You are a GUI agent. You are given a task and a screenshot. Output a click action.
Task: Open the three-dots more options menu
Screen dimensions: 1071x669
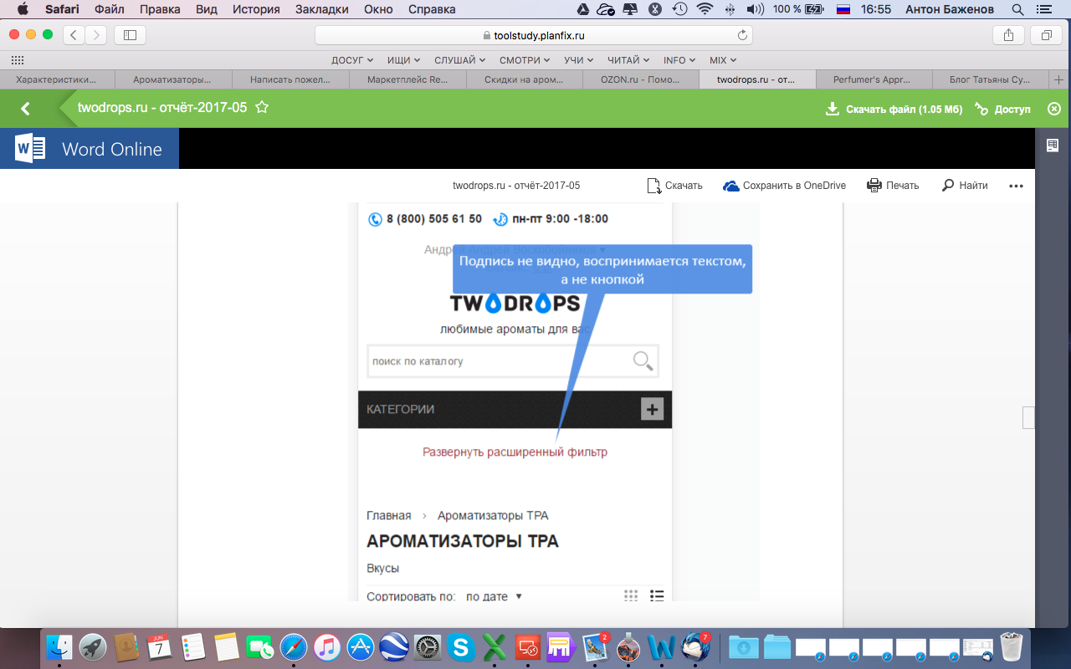click(1016, 186)
